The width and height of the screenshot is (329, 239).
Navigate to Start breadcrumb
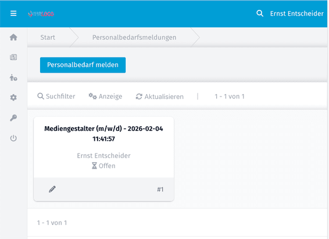48,37
